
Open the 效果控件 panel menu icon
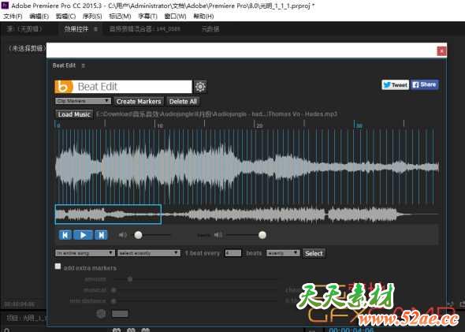click(95, 29)
